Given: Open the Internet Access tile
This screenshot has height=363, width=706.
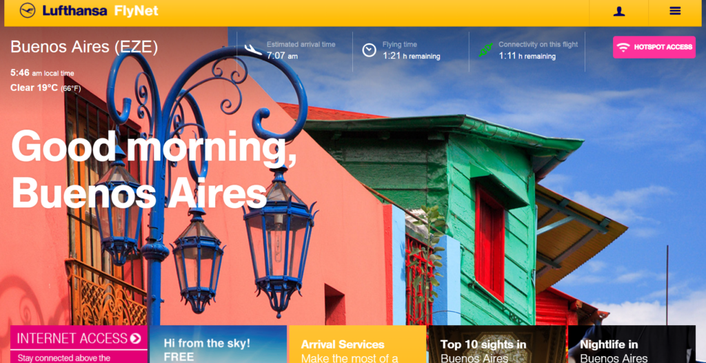Looking at the screenshot, I should coord(79,344).
